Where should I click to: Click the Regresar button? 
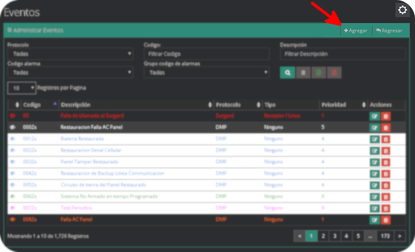pos(389,31)
